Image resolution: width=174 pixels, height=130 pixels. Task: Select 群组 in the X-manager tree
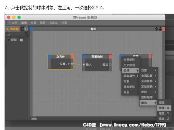[x=14, y=40]
